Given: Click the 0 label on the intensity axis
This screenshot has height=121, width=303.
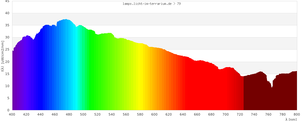Looking at the screenshot, I should point(8,110).
